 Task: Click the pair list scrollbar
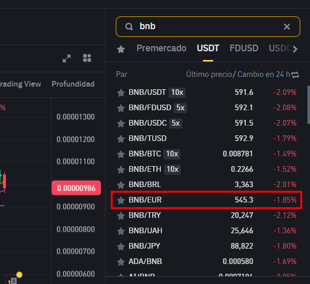308,105
